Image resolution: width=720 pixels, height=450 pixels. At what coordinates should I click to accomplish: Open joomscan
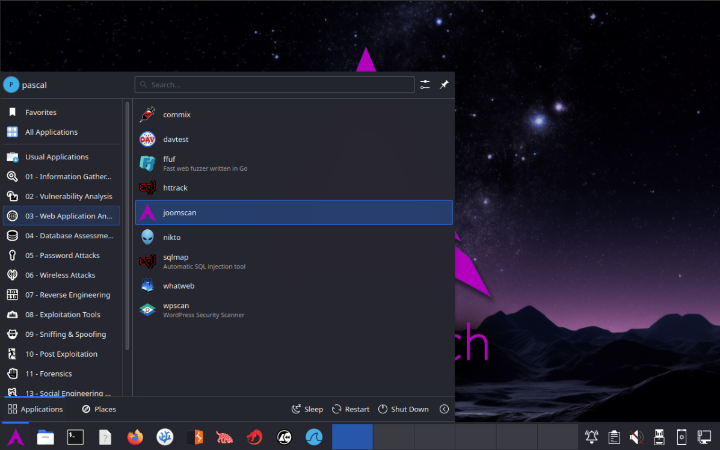(x=294, y=212)
